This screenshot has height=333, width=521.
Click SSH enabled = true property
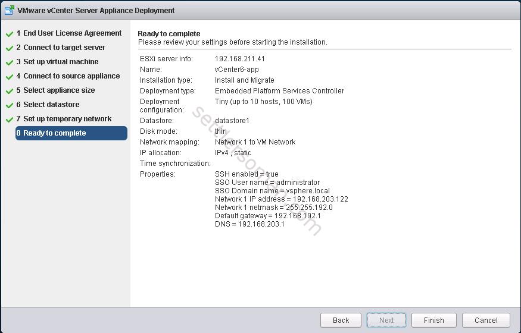pyautogui.click(x=247, y=174)
